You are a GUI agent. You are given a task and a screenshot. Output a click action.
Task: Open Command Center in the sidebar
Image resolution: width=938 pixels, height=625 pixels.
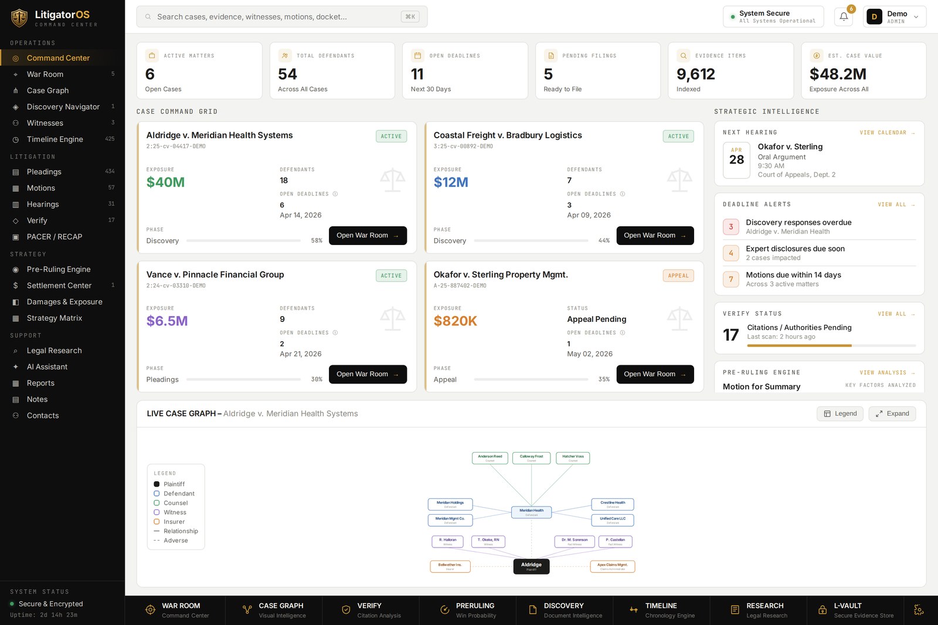tap(62, 58)
